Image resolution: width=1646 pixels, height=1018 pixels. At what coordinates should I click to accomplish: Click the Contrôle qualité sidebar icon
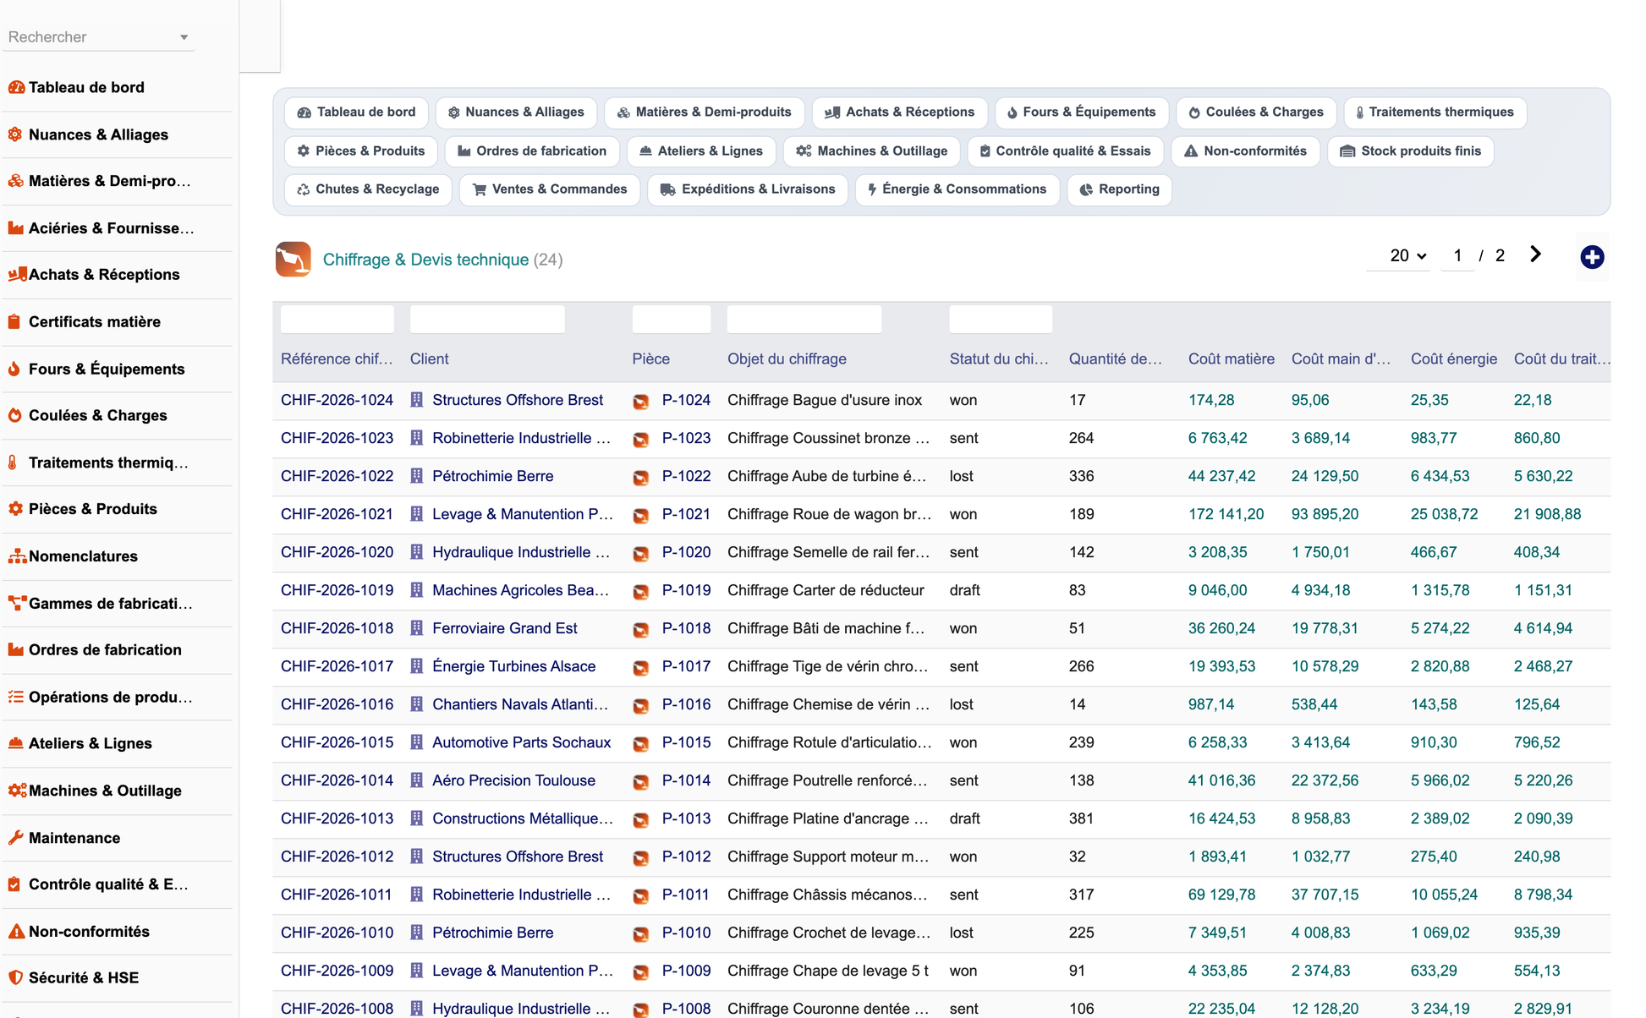click(x=14, y=884)
